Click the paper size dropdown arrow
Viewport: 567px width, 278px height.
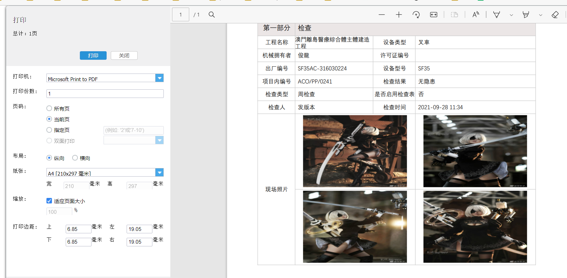click(x=160, y=173)
